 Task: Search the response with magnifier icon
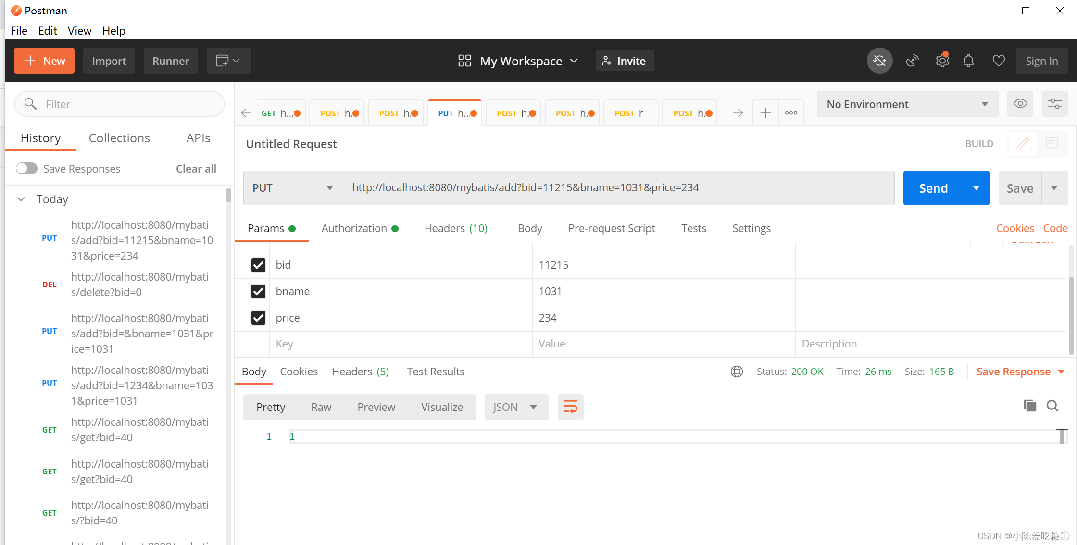click(1052, 406)
